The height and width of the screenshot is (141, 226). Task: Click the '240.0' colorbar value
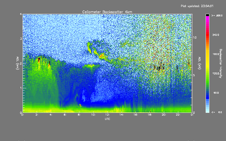(216, 35)
